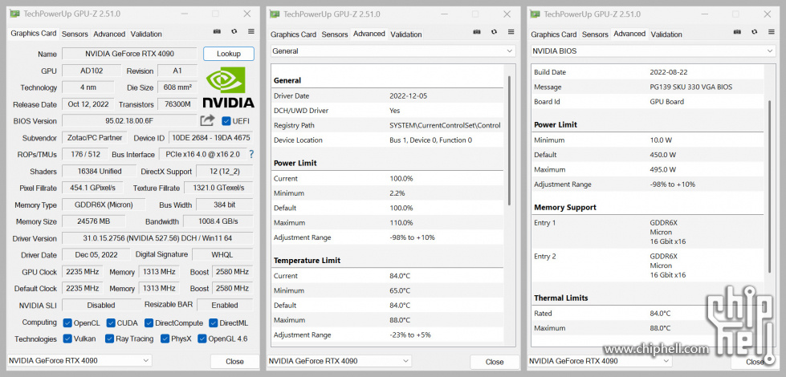
Task: Click the GPU-Z app icon in right title bar
Action: (x=535, y=14)
